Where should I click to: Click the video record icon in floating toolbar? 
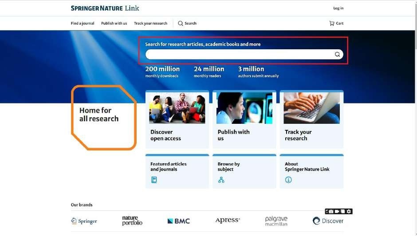[337, 212]
